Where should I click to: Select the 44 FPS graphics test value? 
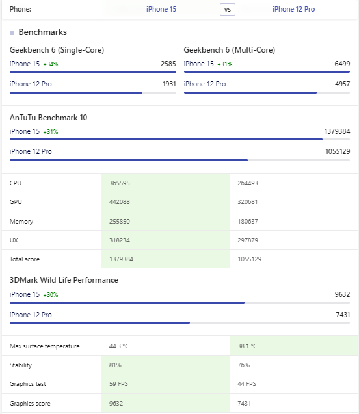pyautogui.click(x=246, y=384)
